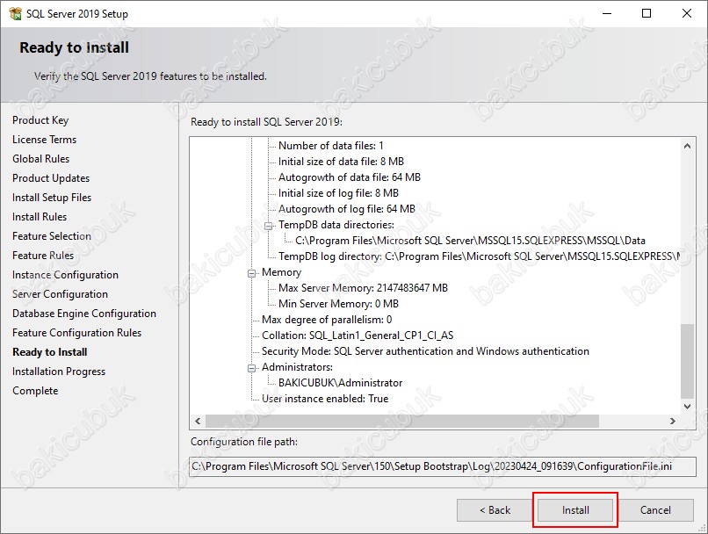Select 'Initial size of data file: 8 MB'
Viewport: 708px width, 534px height.
tap(341, 162)
